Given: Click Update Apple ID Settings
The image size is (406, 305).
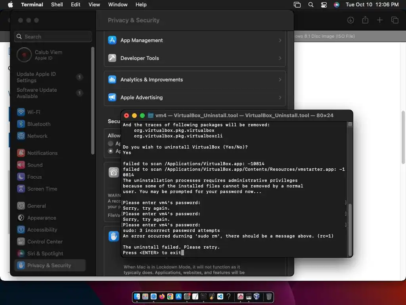Looking at the screenshot, I should click(50, 77).
